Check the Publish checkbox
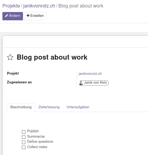The width and height of the screenshot is (148, 155). (24, 132)
